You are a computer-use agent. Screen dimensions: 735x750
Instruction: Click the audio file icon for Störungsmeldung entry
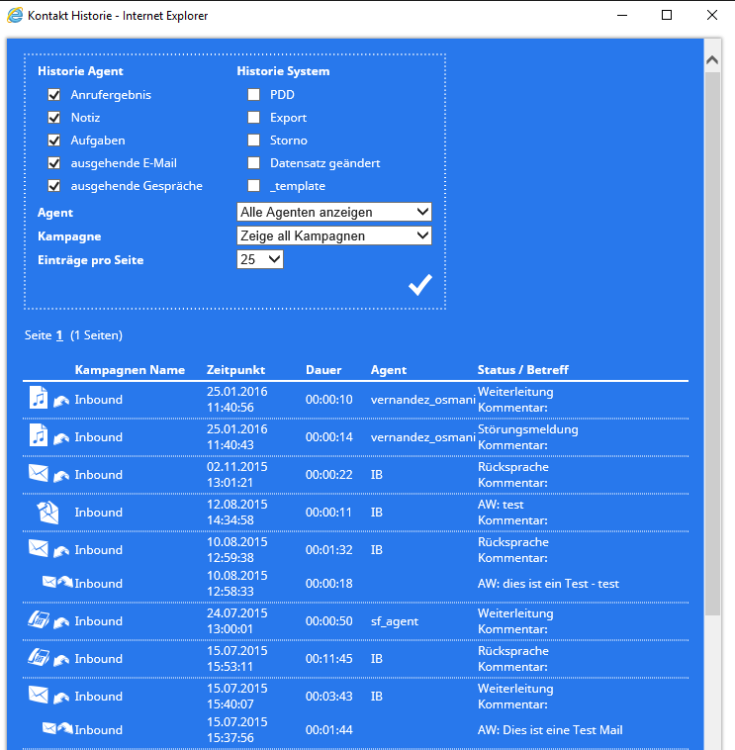tap(39, 436)
